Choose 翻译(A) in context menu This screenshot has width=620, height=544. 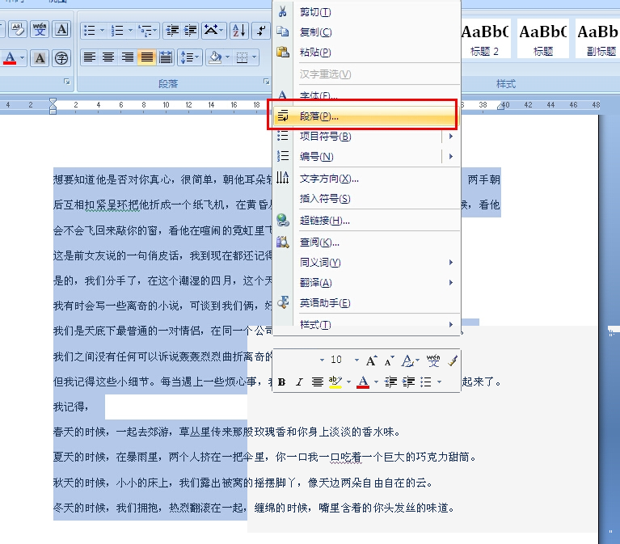pyautogui.click(x=366, y=283)
